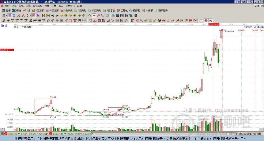Open the 9T四方形 tool

[x=95, y=10]
